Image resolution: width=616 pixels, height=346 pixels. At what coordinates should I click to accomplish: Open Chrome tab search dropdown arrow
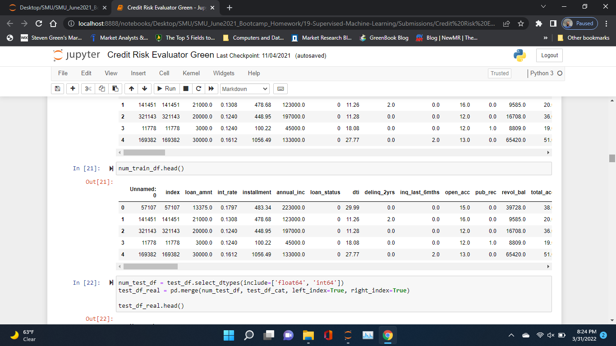tap(542, 7)
